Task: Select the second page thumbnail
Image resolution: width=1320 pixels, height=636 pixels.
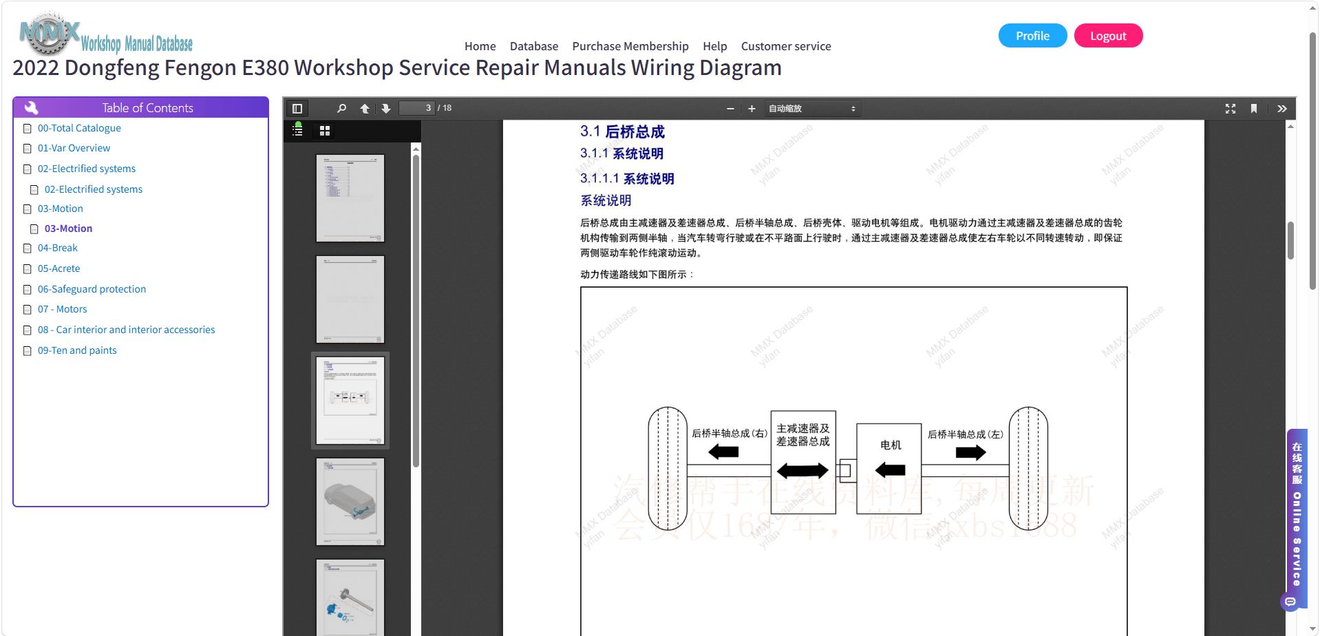Action: tap(350, 299)
